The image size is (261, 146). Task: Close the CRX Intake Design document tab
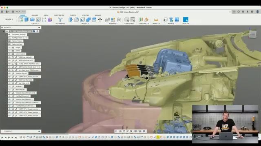coord(230,12)
